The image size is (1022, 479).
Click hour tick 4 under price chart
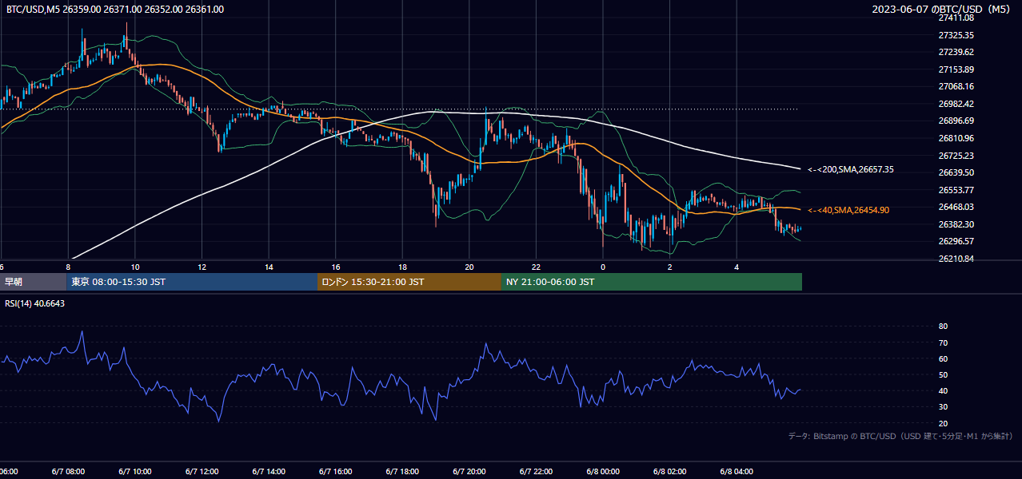(736, 267)
